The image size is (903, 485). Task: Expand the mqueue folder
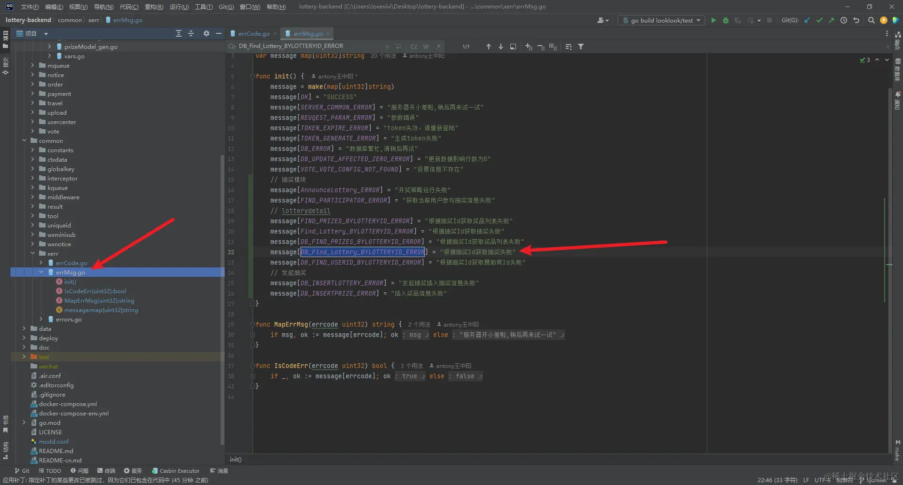point(32,65)
